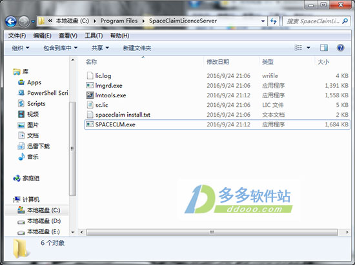Open the 查看(V) menu
This screenshot has width=355, height=265.
point(68,35)
